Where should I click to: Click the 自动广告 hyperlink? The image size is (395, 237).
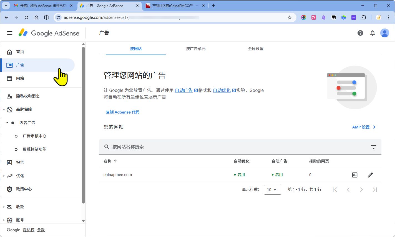pos(184,90)
